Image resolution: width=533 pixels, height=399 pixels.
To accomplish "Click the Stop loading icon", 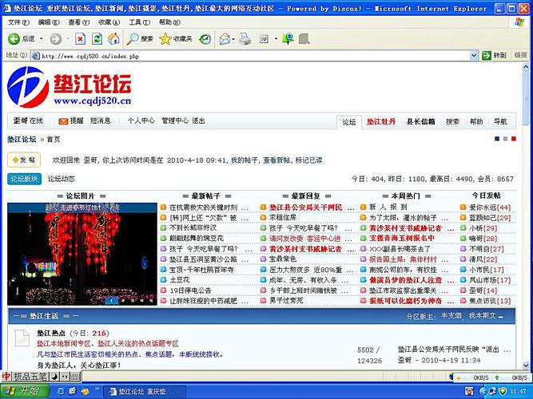I will click(x=81, y=38).
